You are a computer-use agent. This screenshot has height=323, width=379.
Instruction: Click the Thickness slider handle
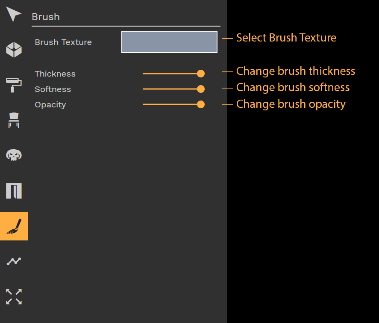click(x=201, y=74)
